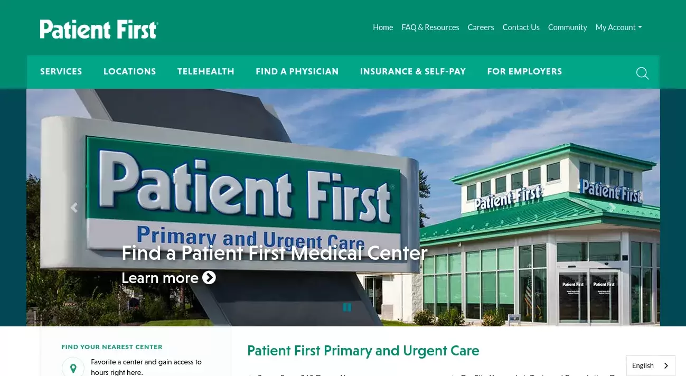Open the Locations menu
Viewport: 686px width, 376px height.
[130, 71]
